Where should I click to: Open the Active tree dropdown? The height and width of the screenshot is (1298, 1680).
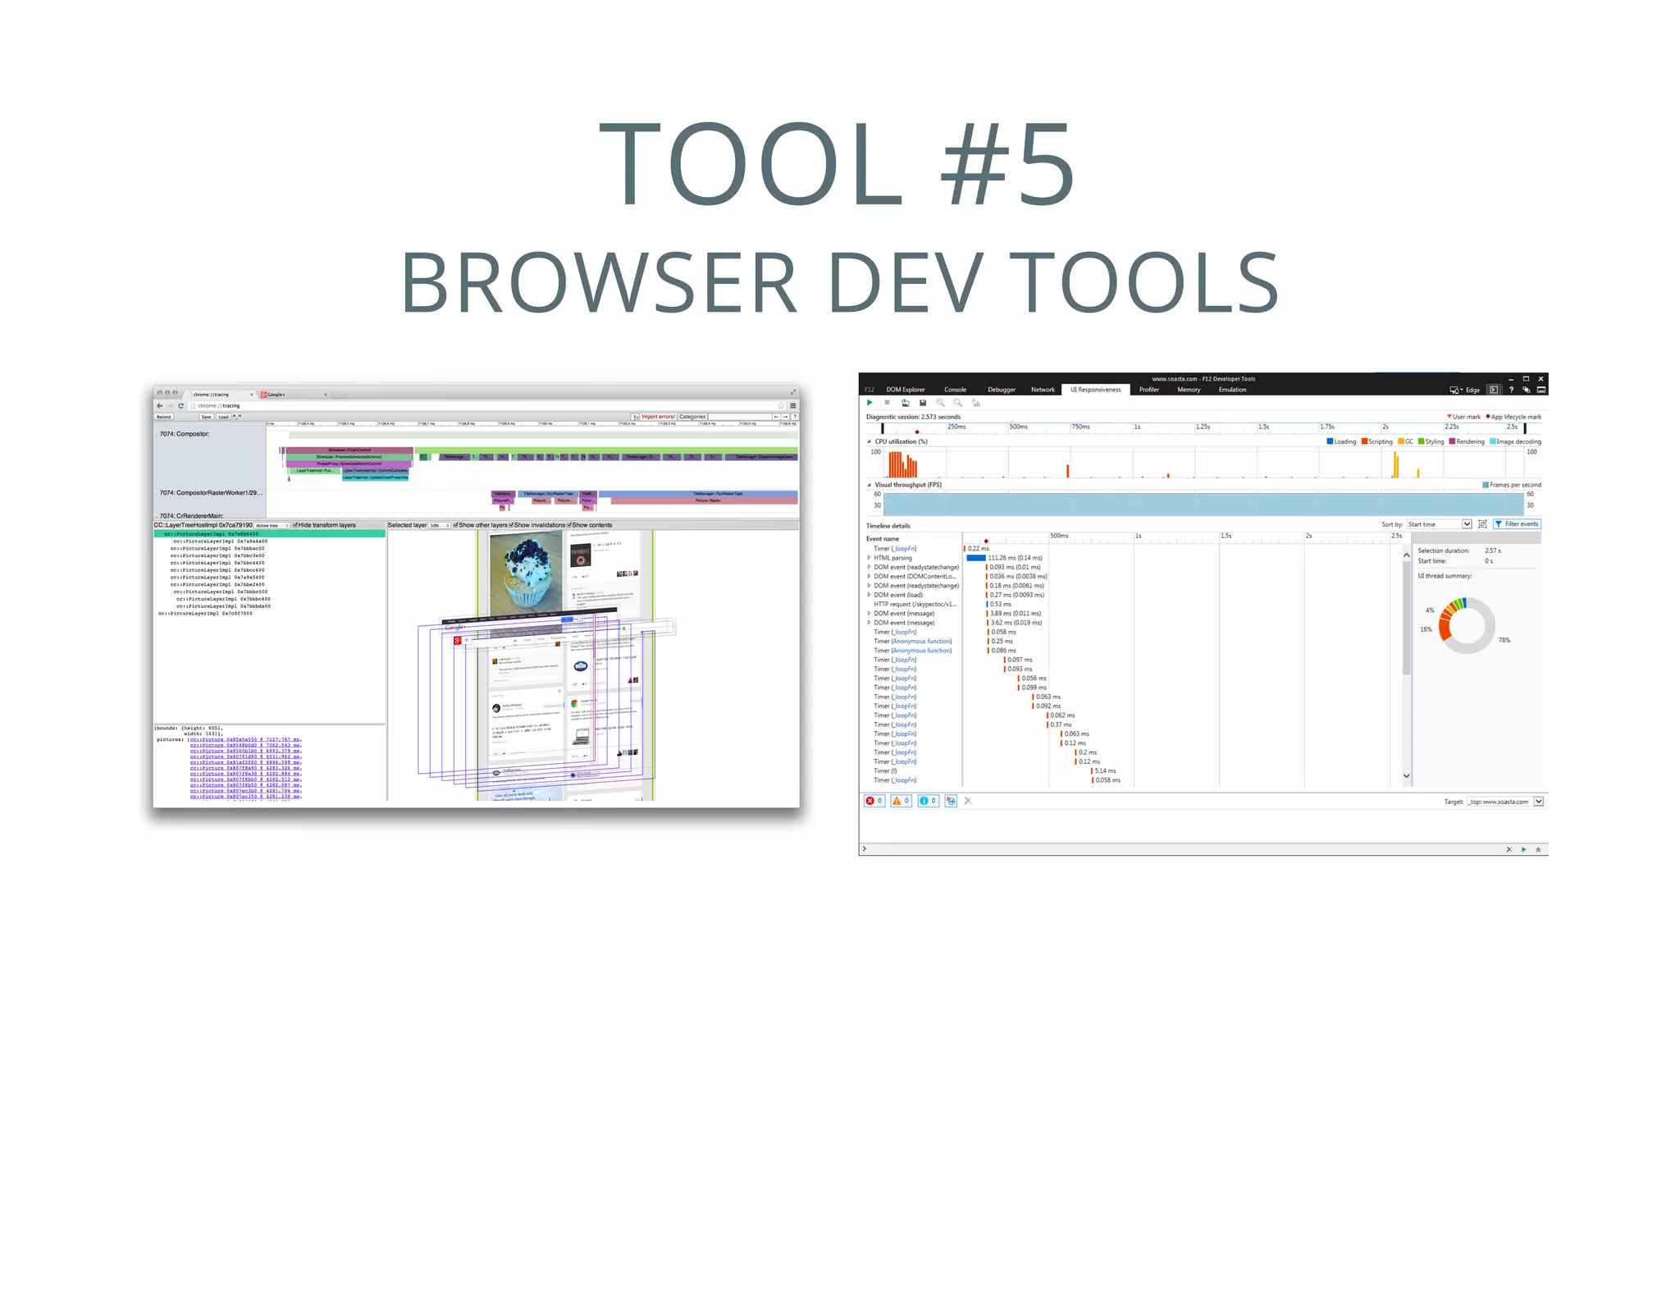pyautogui.click(x=272, y=525)
